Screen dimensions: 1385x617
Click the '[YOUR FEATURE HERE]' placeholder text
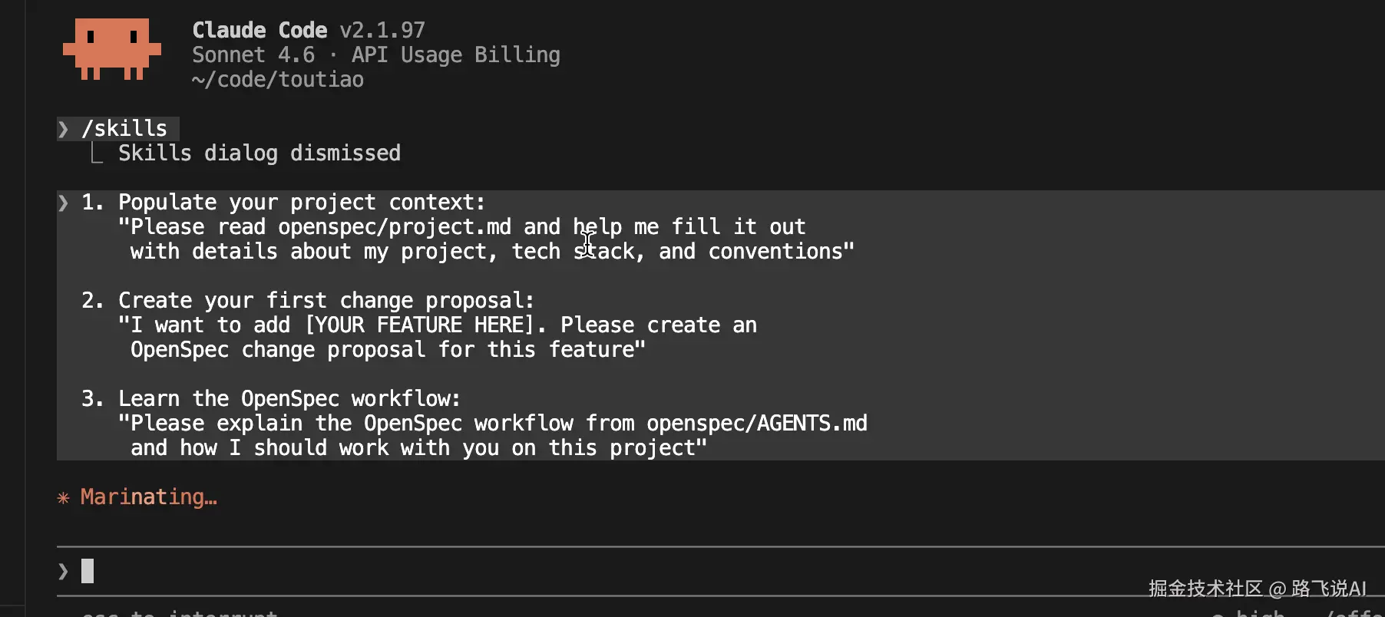[x=419, y=325]
